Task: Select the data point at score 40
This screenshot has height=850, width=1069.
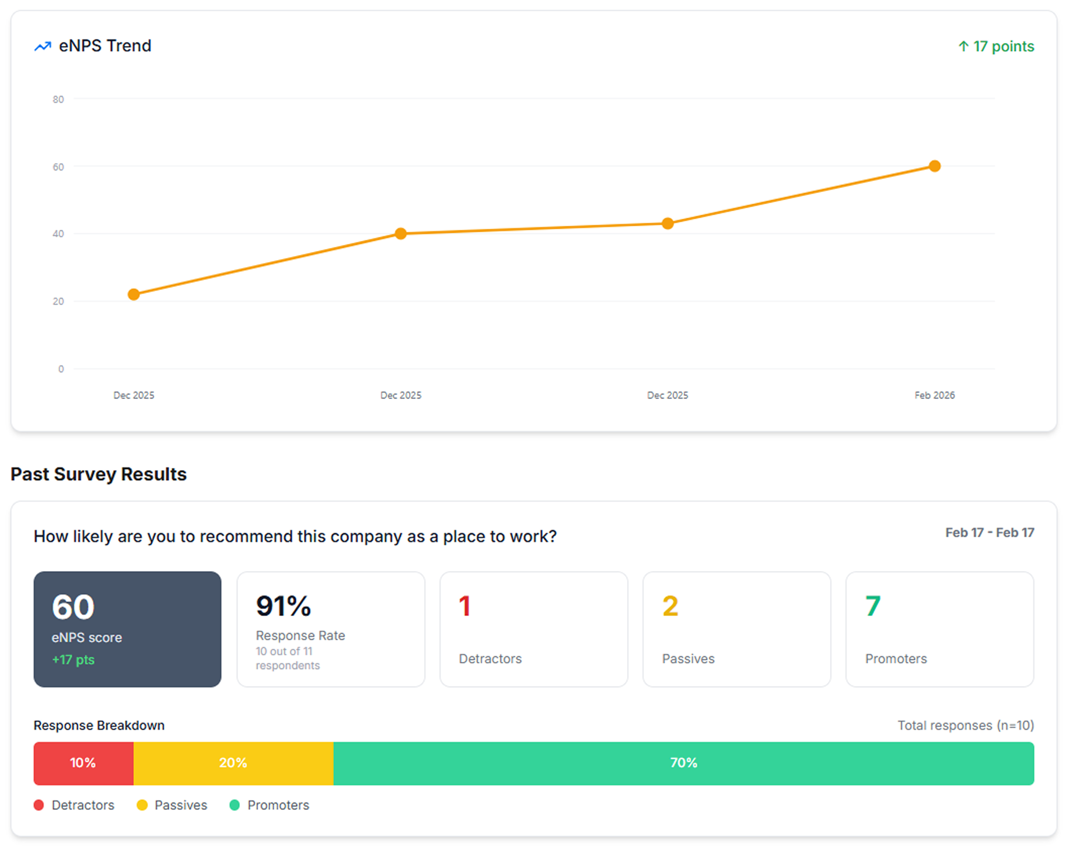Action: pyautogui.click(x=400, y=233)
